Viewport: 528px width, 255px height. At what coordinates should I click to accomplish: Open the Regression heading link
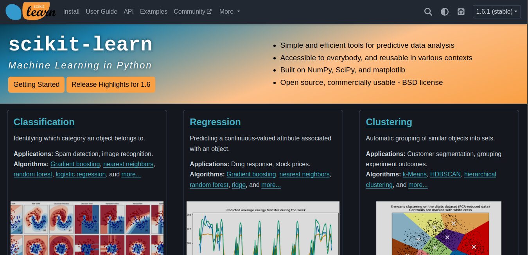pyautogui.click(x=215, y=122)
